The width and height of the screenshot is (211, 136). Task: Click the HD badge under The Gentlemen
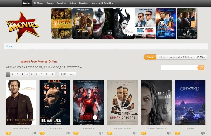click(8, 133)
